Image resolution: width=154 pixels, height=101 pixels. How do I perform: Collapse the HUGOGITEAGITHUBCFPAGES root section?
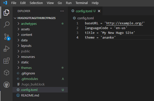click(36, 18)
